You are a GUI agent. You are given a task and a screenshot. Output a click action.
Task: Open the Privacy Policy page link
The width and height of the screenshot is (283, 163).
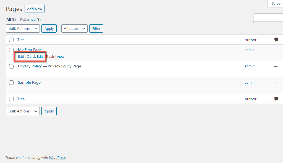(30, 66)
